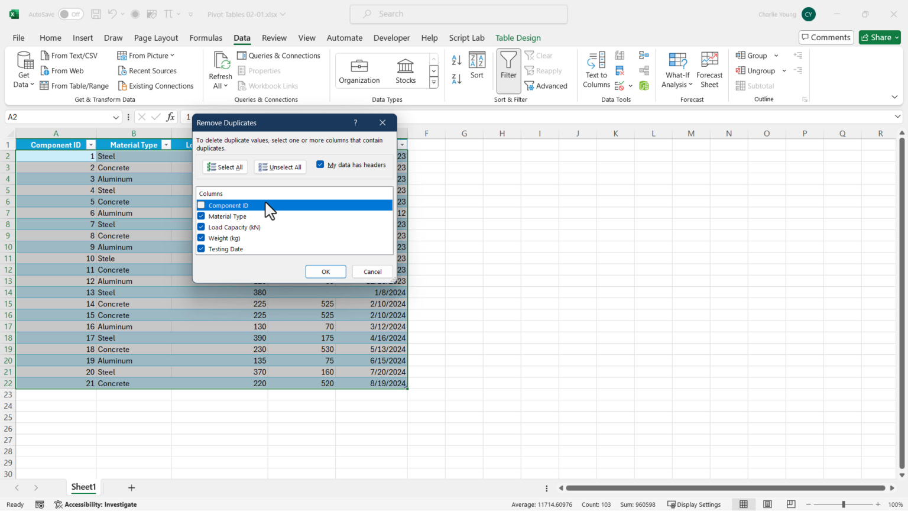Choose the Stocks data type
908x511 pixels.
(x=406, y=70)
